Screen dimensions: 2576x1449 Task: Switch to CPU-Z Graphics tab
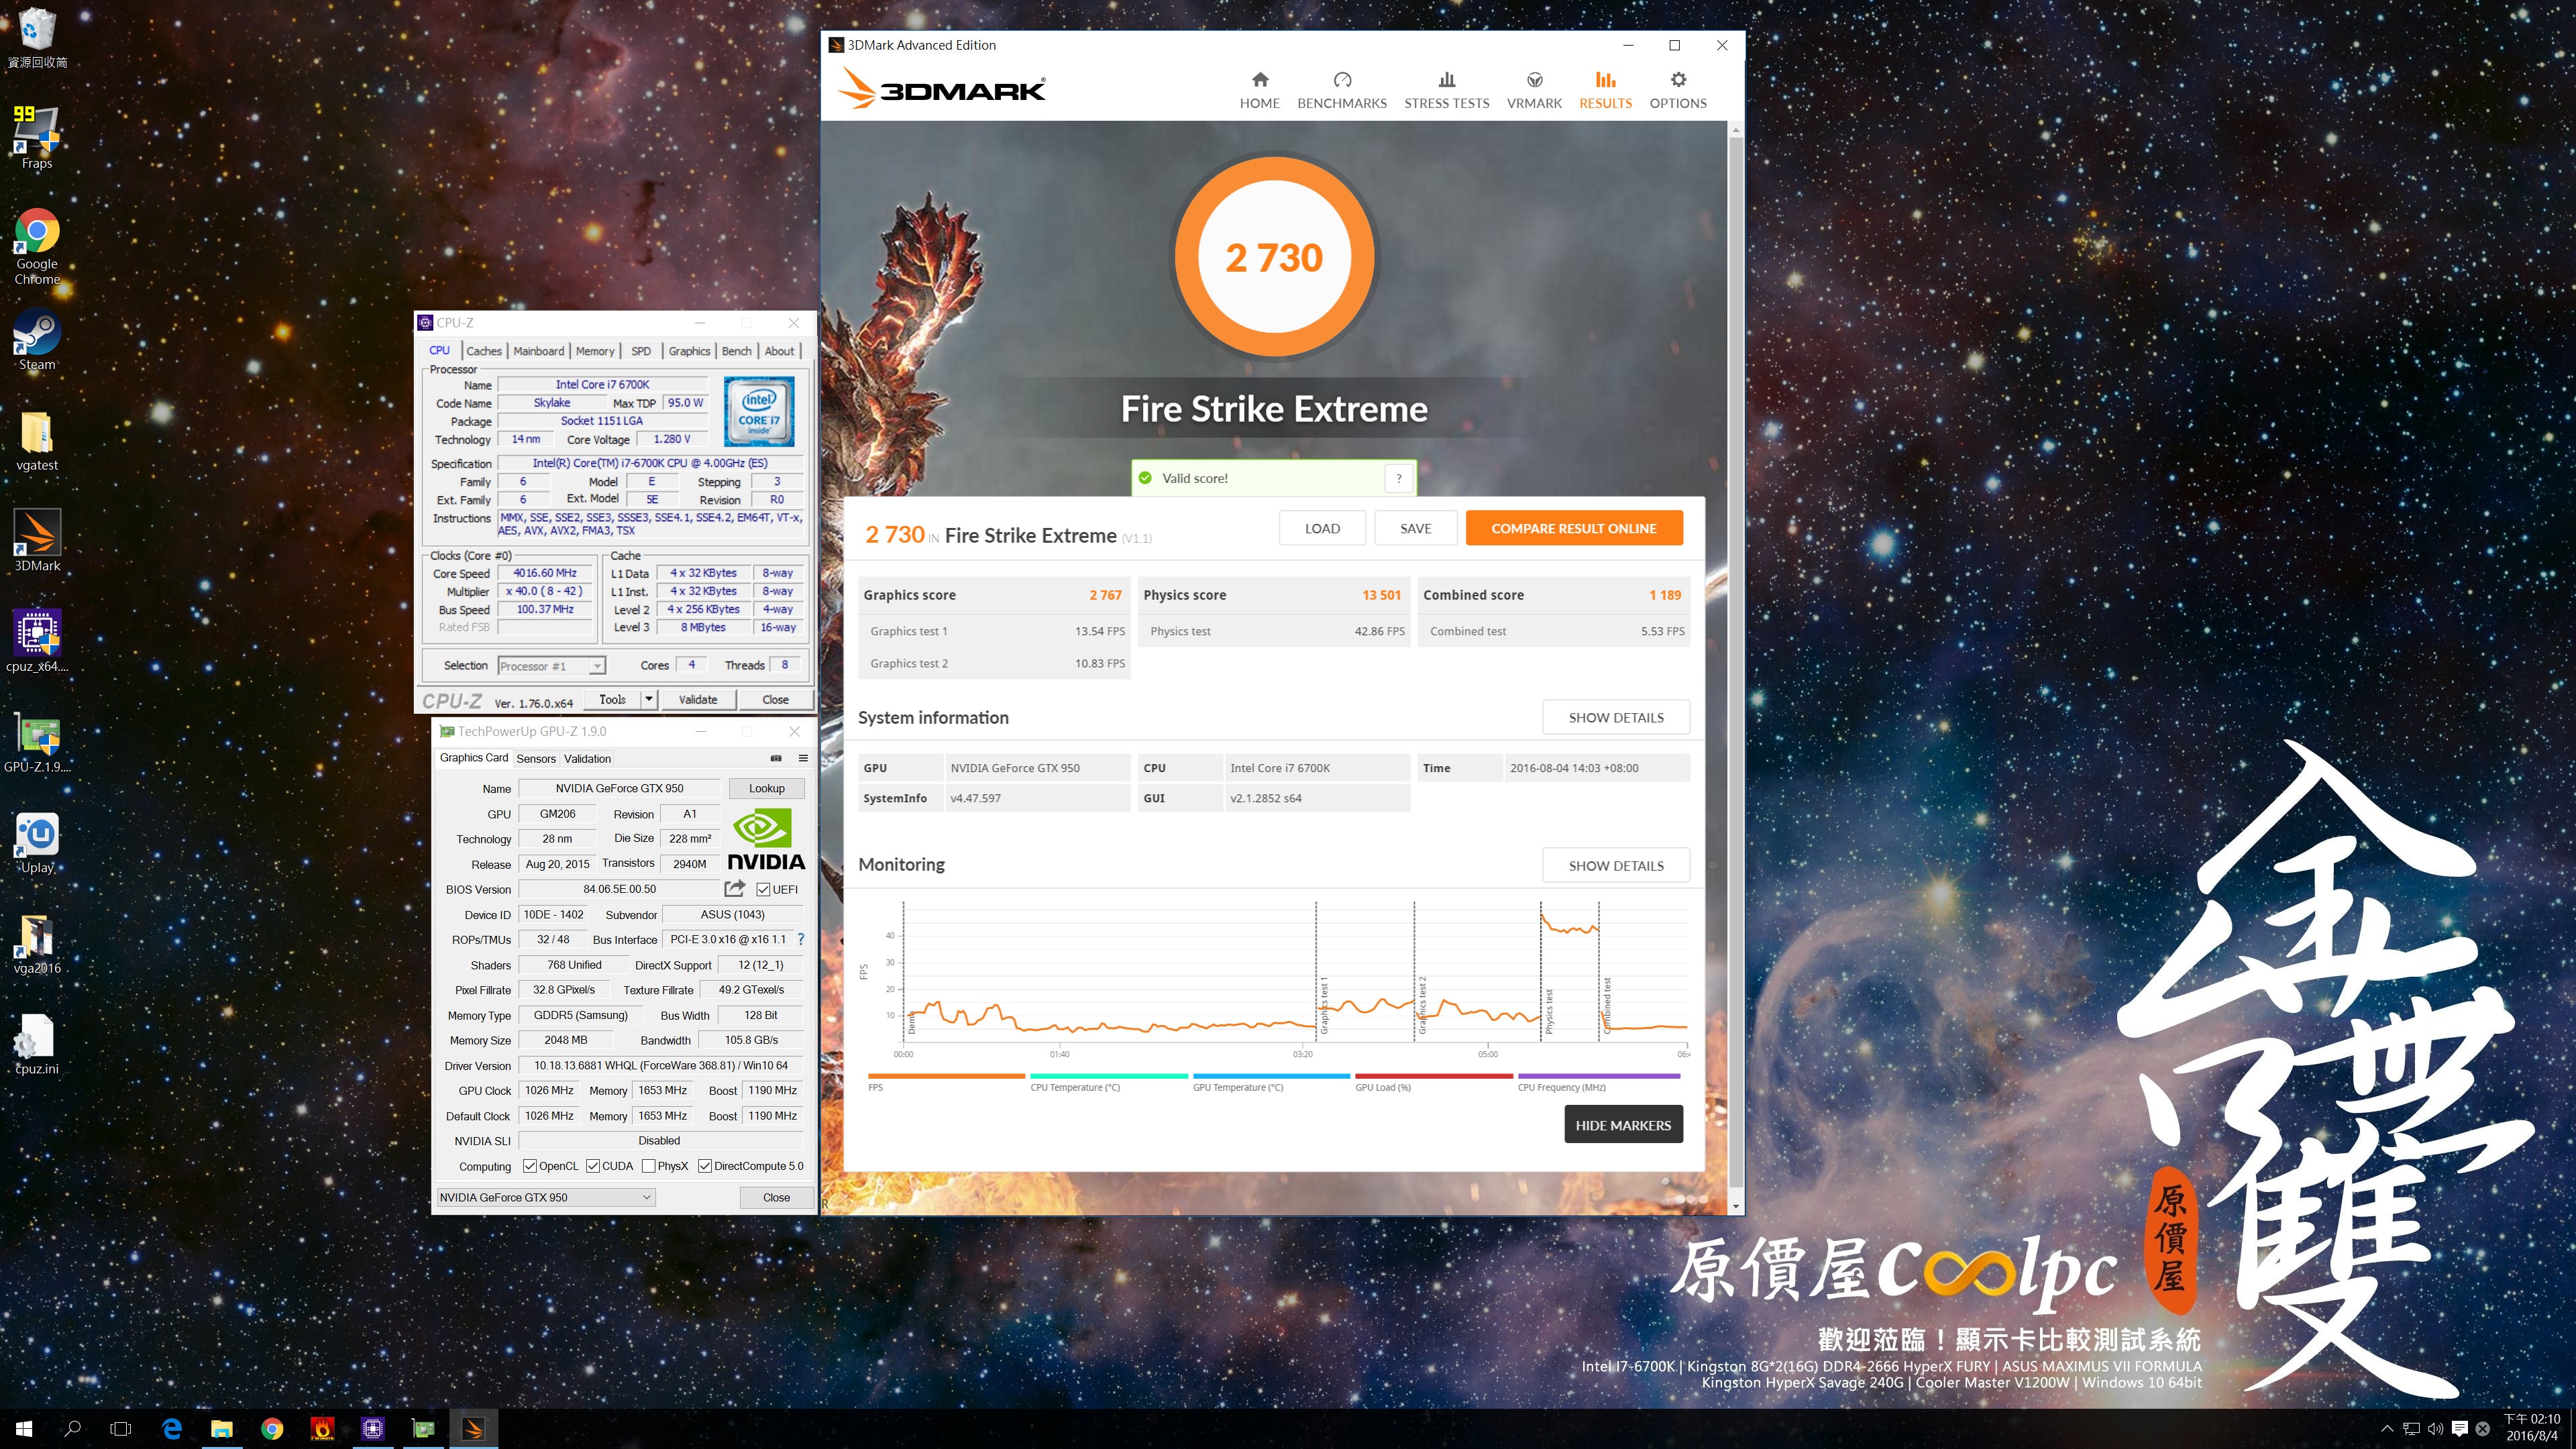tap(689, 351)
